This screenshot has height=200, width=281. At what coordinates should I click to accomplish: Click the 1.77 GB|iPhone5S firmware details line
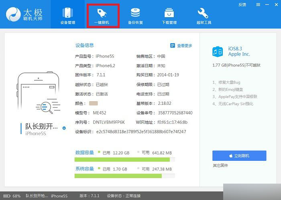click(236, 65)
